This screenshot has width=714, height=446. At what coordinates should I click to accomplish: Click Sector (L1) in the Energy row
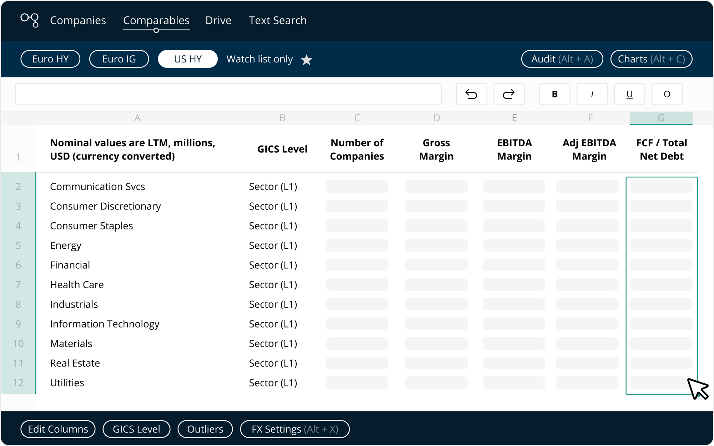tap(273, 245)
